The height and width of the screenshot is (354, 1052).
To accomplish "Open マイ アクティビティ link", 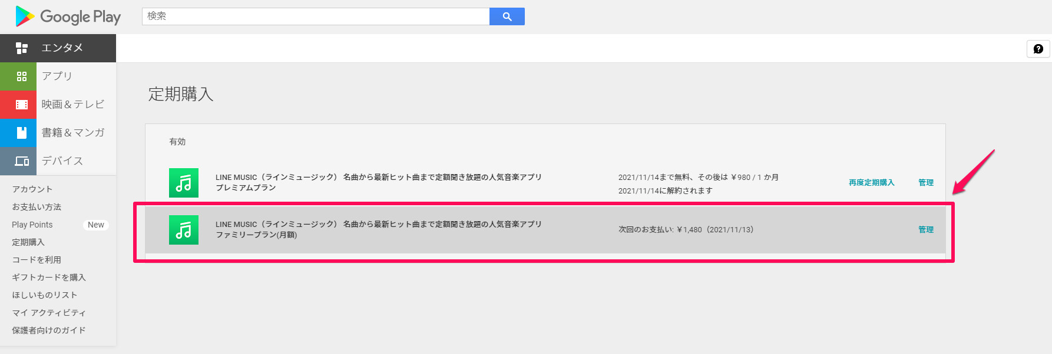I will pos(49,313).
